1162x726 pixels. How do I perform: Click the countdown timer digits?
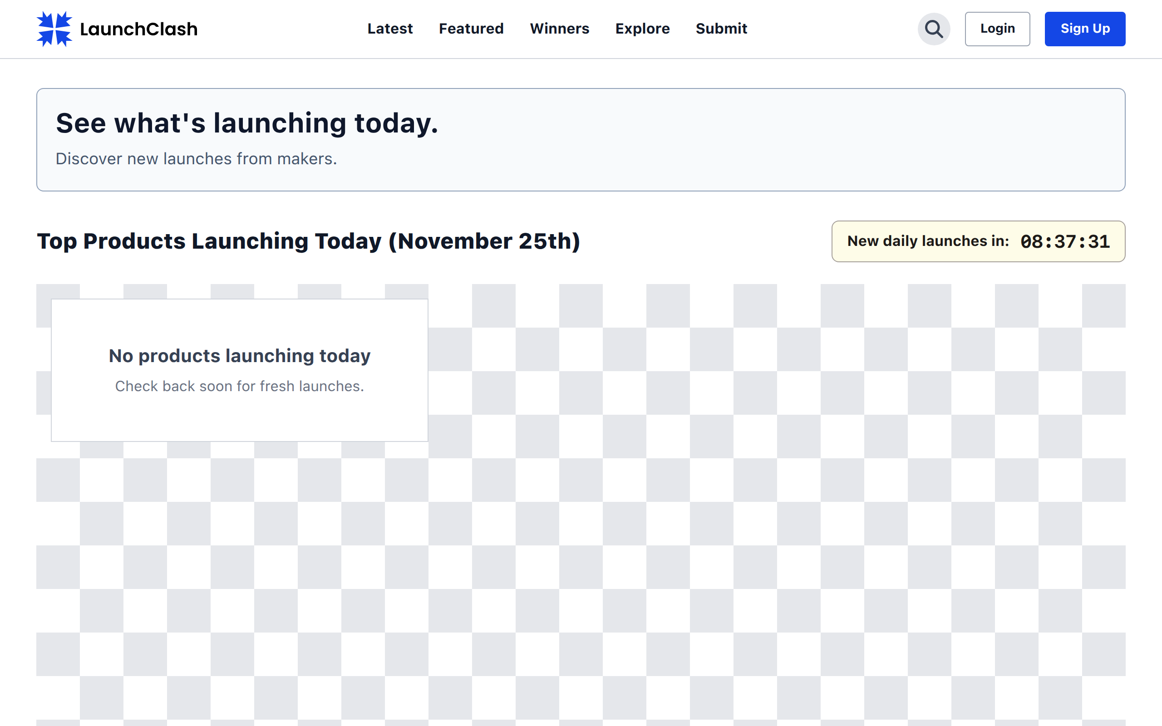click(x=1065, y=241)
